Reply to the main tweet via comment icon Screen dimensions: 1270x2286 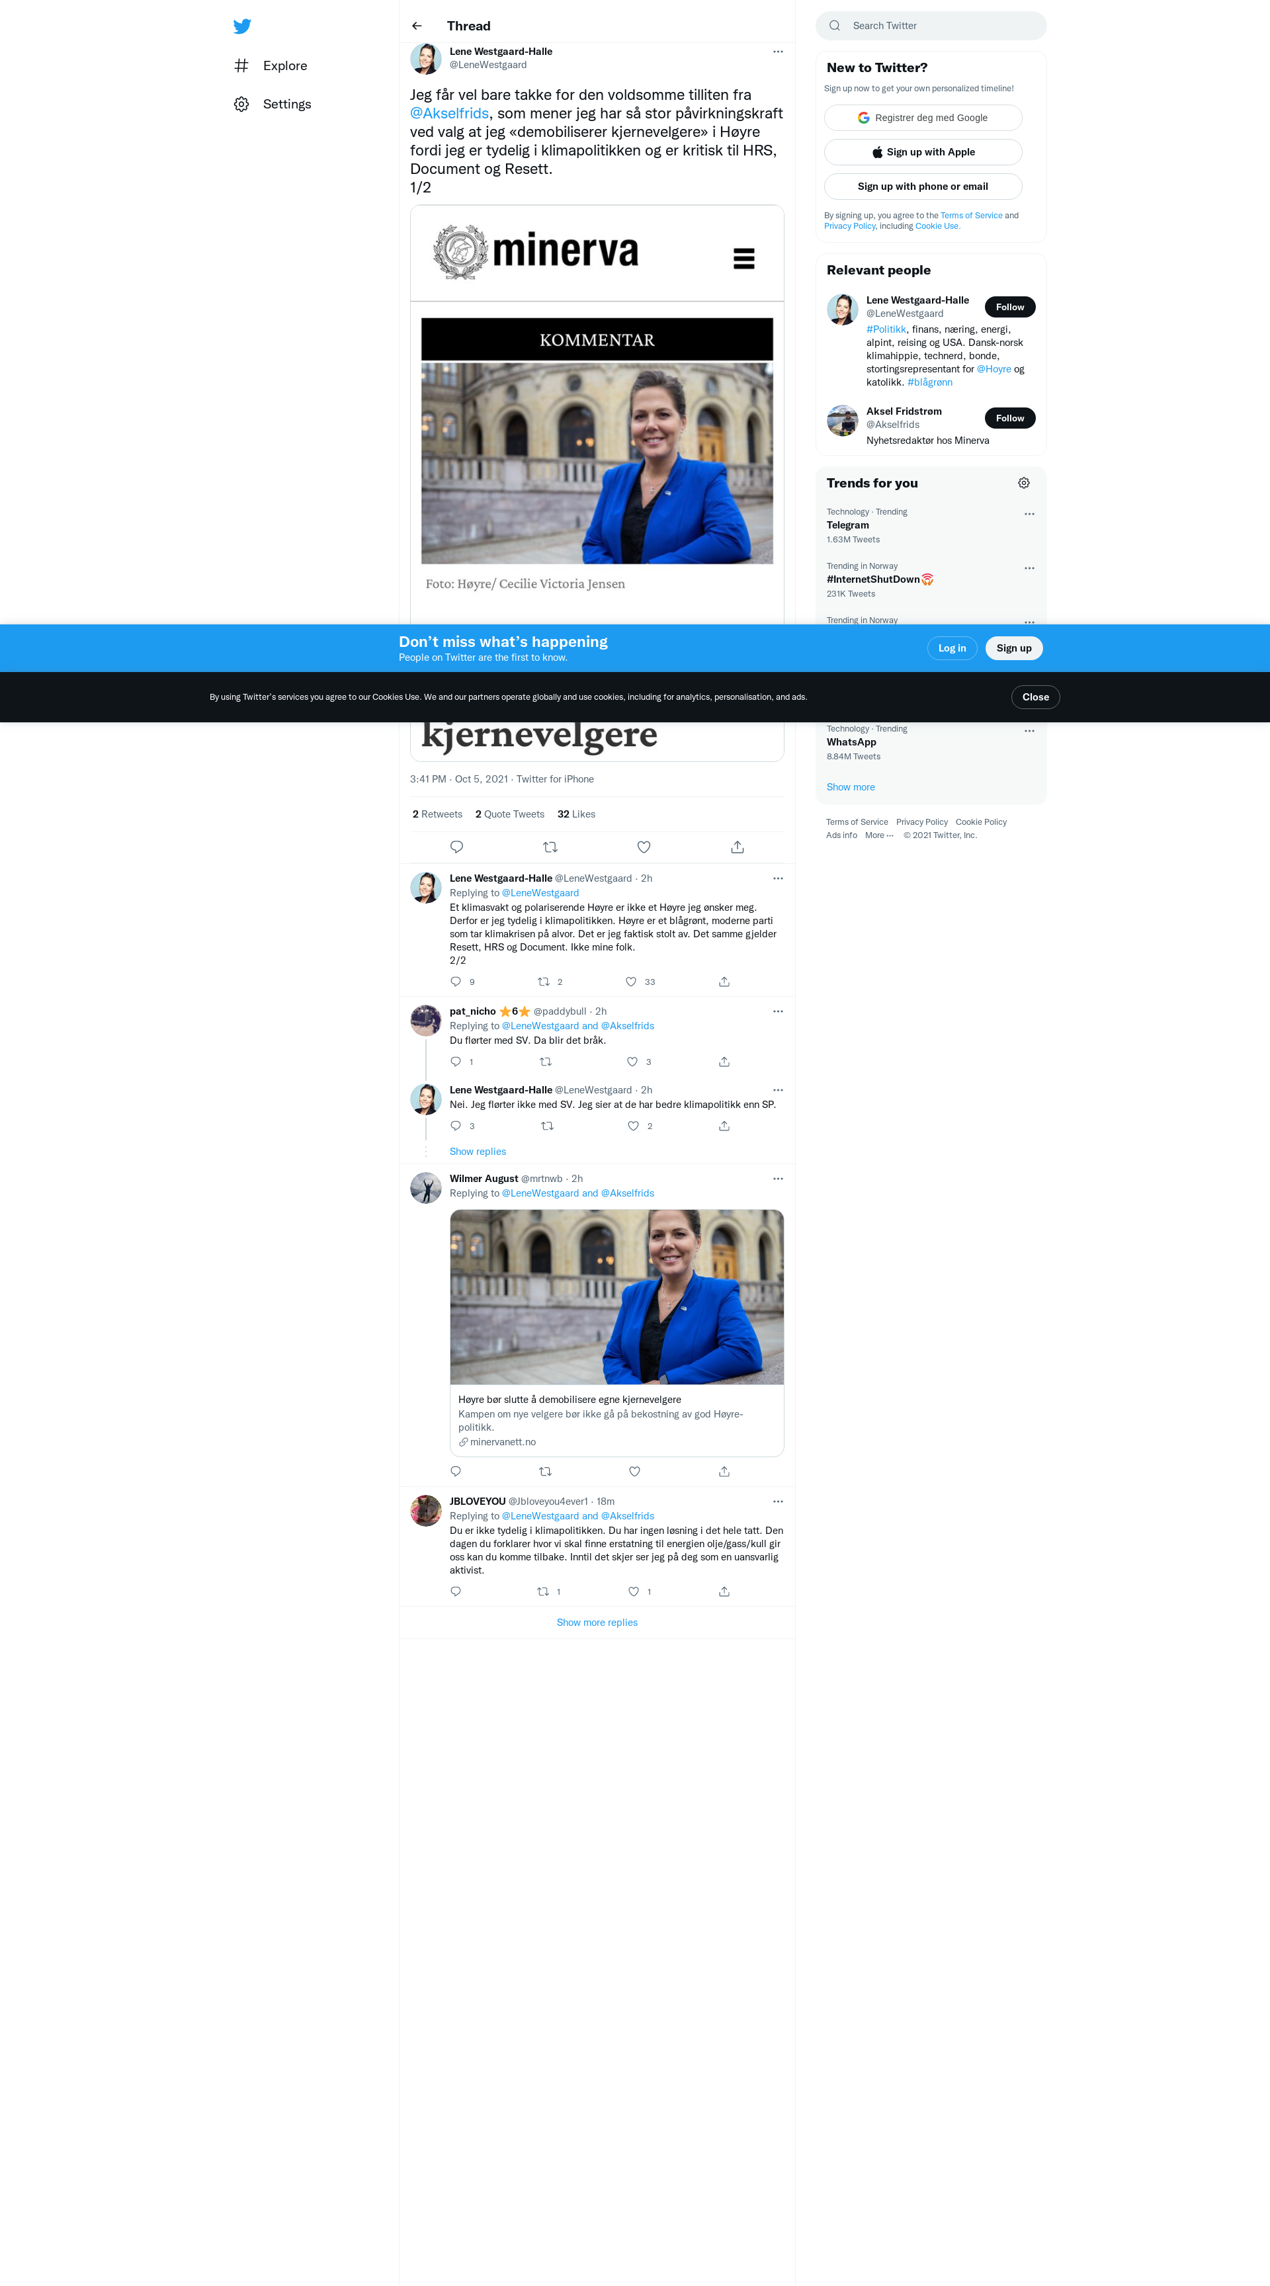[456, 847]
